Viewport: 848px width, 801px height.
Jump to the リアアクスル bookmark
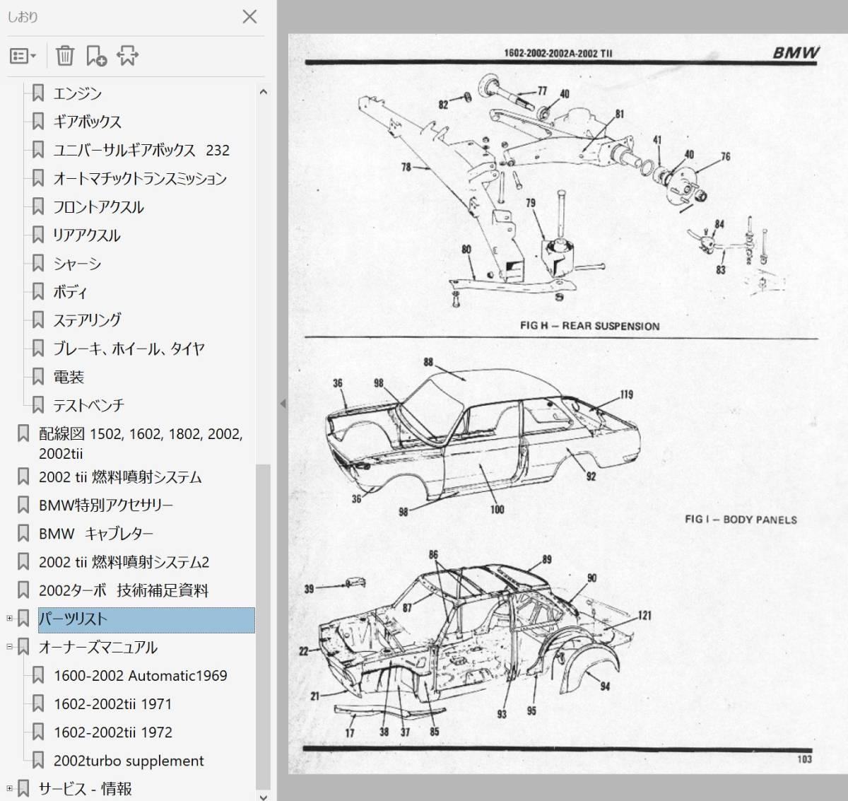87,235
